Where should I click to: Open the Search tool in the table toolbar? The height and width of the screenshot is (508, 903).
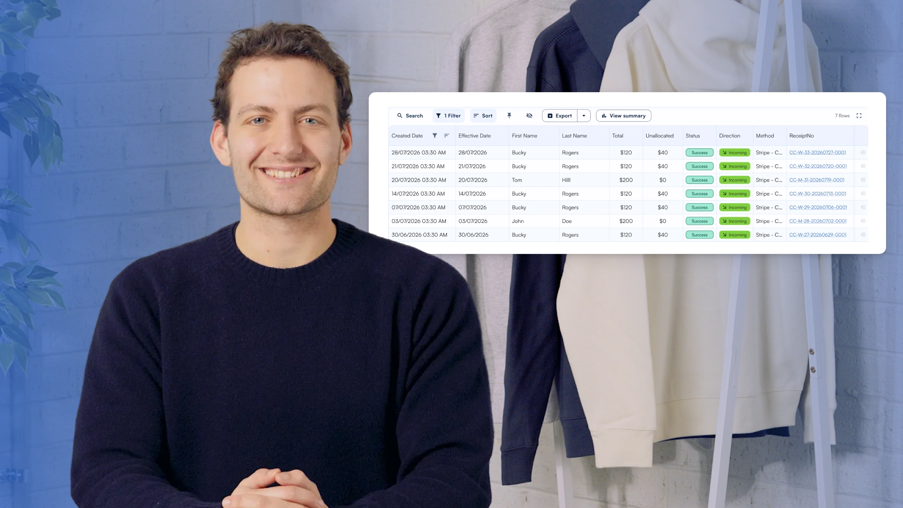point(410,116)
